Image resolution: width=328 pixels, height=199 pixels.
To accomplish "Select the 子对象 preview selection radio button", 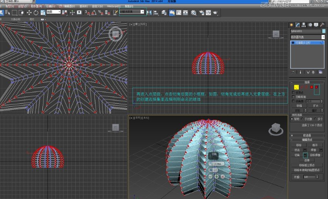I will coord(302,119).
